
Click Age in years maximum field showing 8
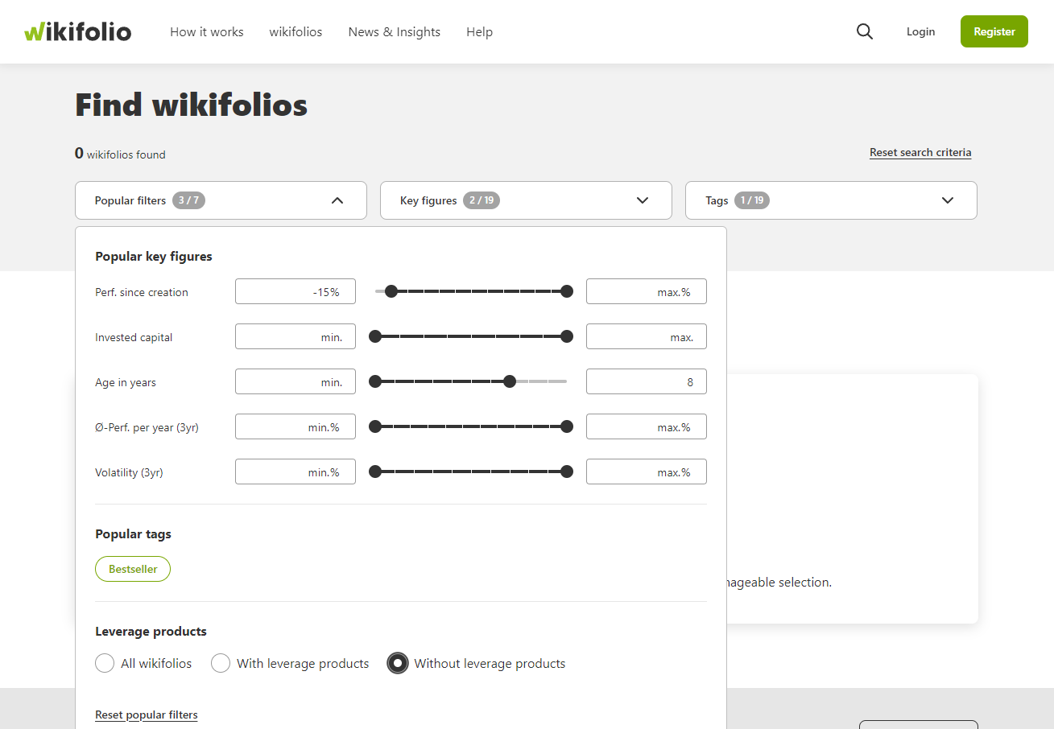click(647, 381)
